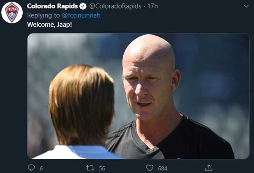The height and width of the screenshot is (173, 254).
Task: Open the attached photo in full view
Action: click(138, 96)
